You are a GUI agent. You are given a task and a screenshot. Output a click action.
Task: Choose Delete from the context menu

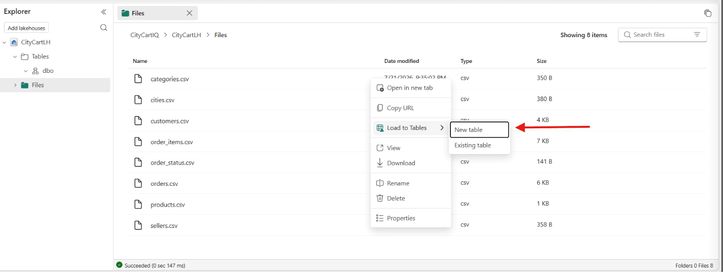coord(411,198)
